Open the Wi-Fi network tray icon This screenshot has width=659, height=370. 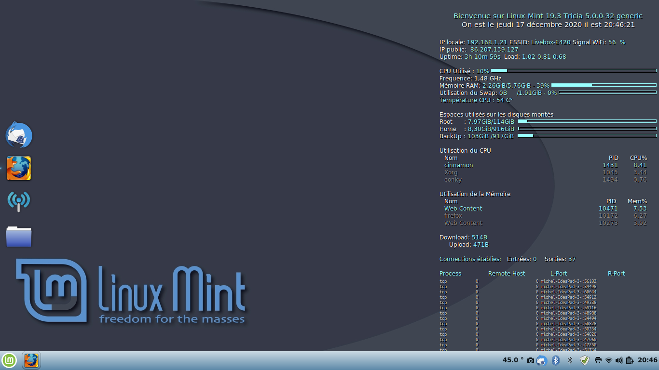[x=609, y=360]
